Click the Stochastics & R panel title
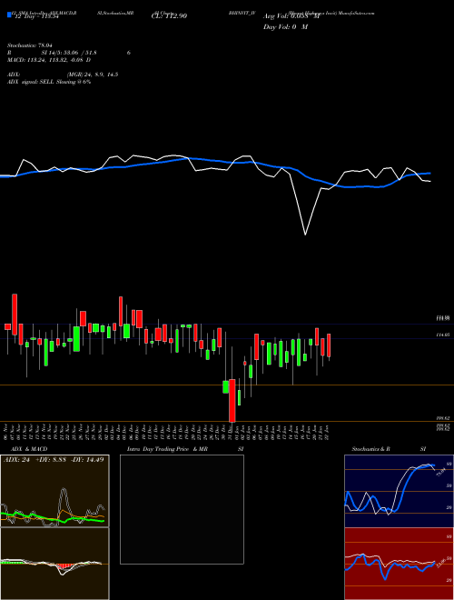454x600 pixels. coord(370,449)
